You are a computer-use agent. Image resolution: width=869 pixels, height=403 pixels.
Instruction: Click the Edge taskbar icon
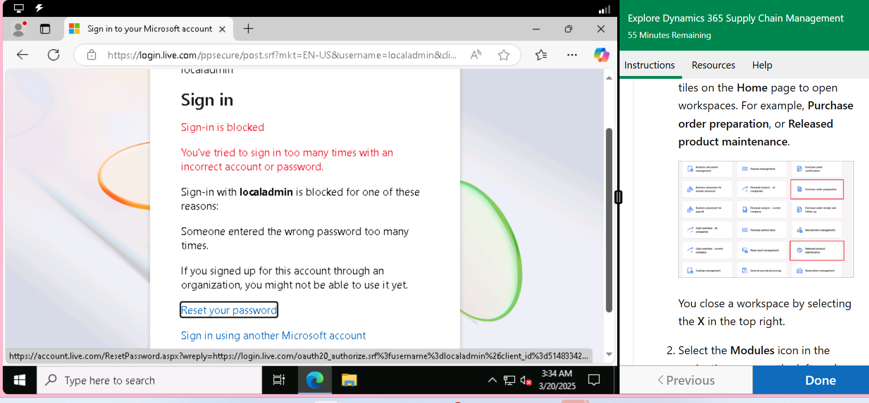(315, 380)
